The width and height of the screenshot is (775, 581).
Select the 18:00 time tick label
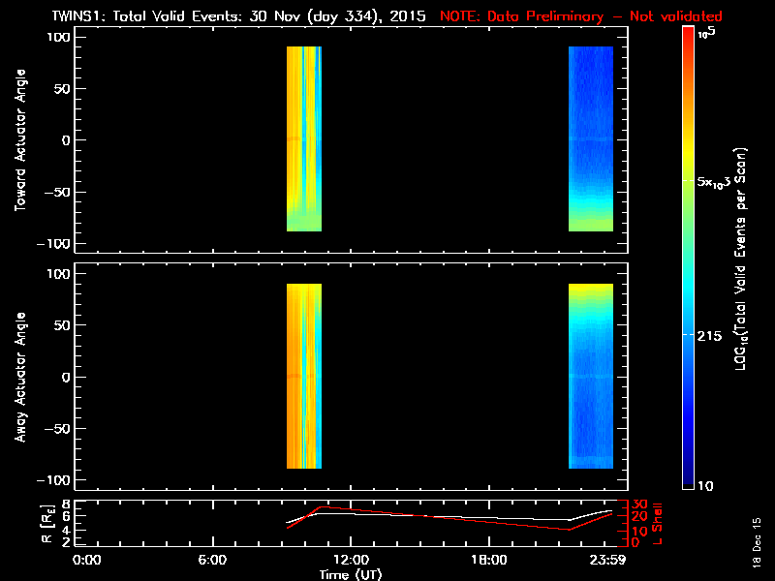[x=488, y=561]
